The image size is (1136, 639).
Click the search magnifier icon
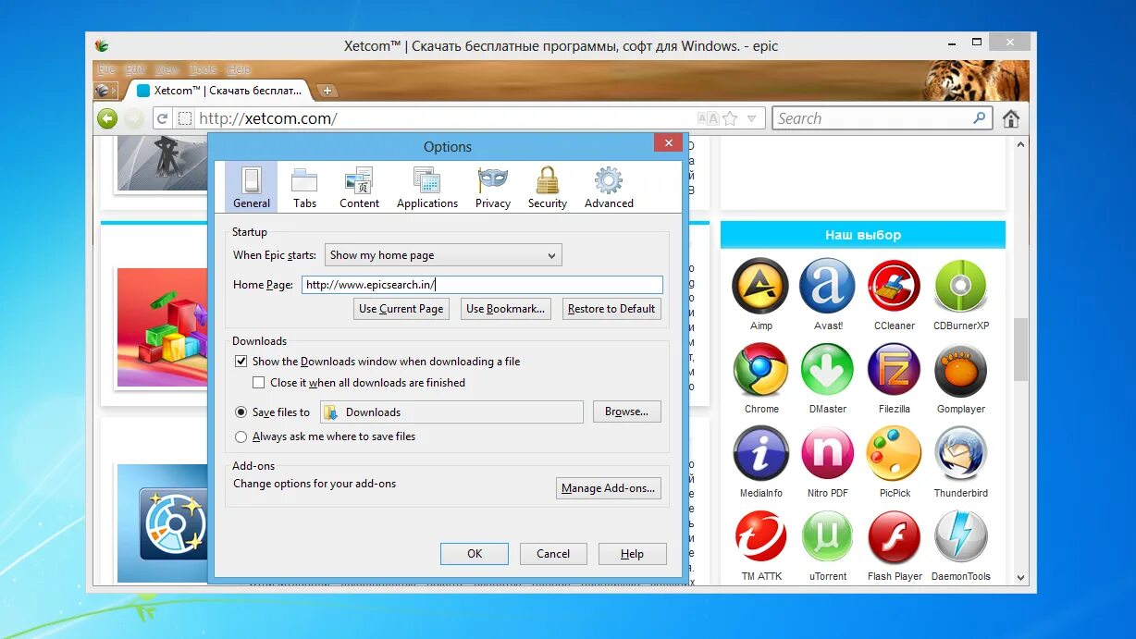coord(979,118)
